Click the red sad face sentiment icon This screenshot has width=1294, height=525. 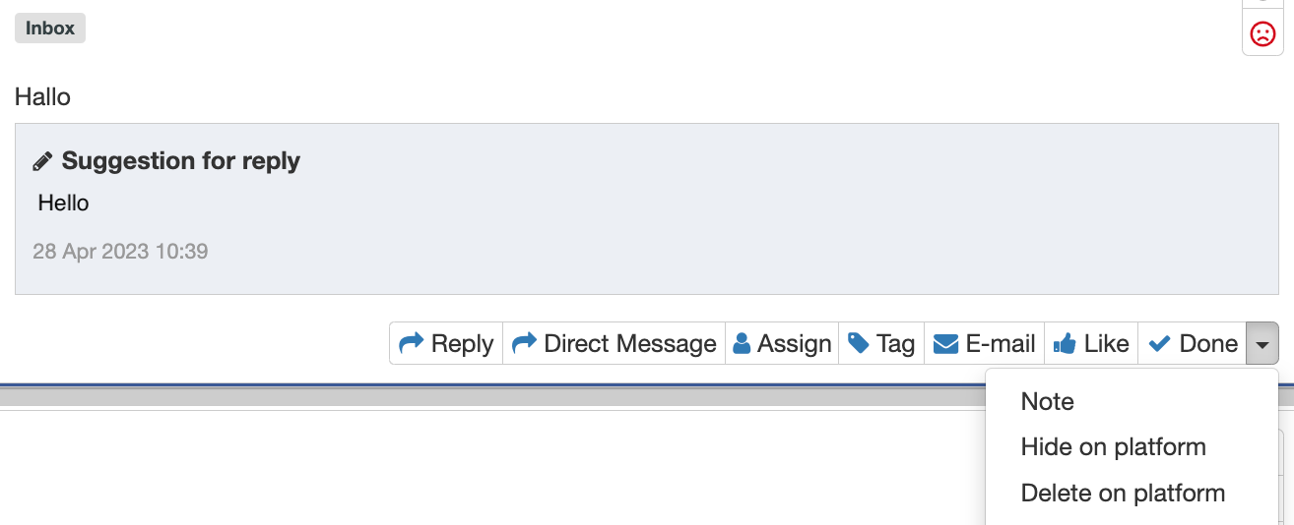click(x=1262, y=33)
